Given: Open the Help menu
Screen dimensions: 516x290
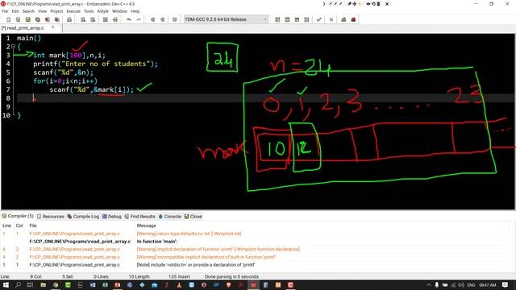Looking at the screenshot, I should pyautogui.click(x=135, y=11).
